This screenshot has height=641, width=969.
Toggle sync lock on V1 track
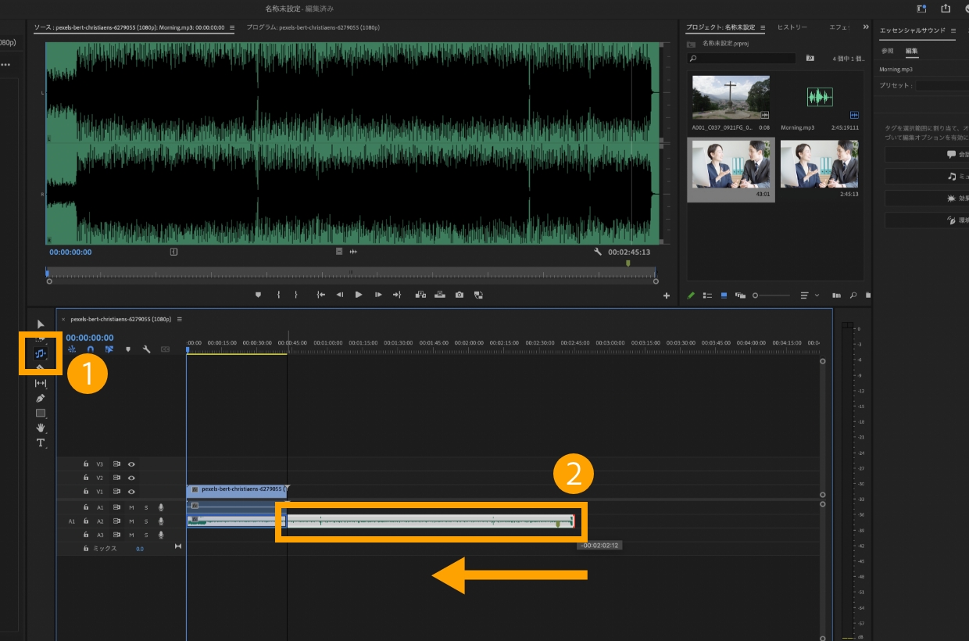pos(116,492)
